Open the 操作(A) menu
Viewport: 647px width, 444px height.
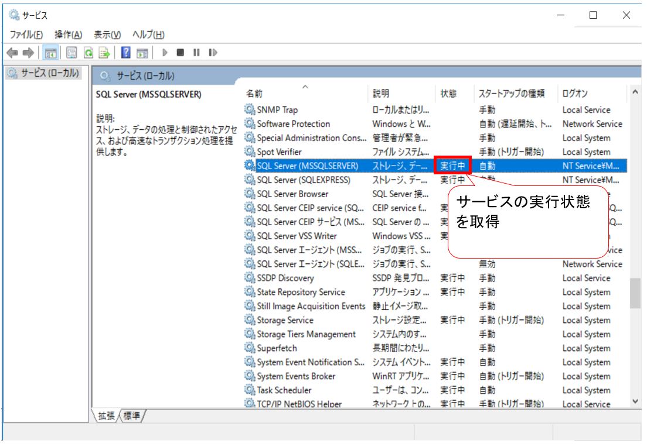tap(69, 35)
